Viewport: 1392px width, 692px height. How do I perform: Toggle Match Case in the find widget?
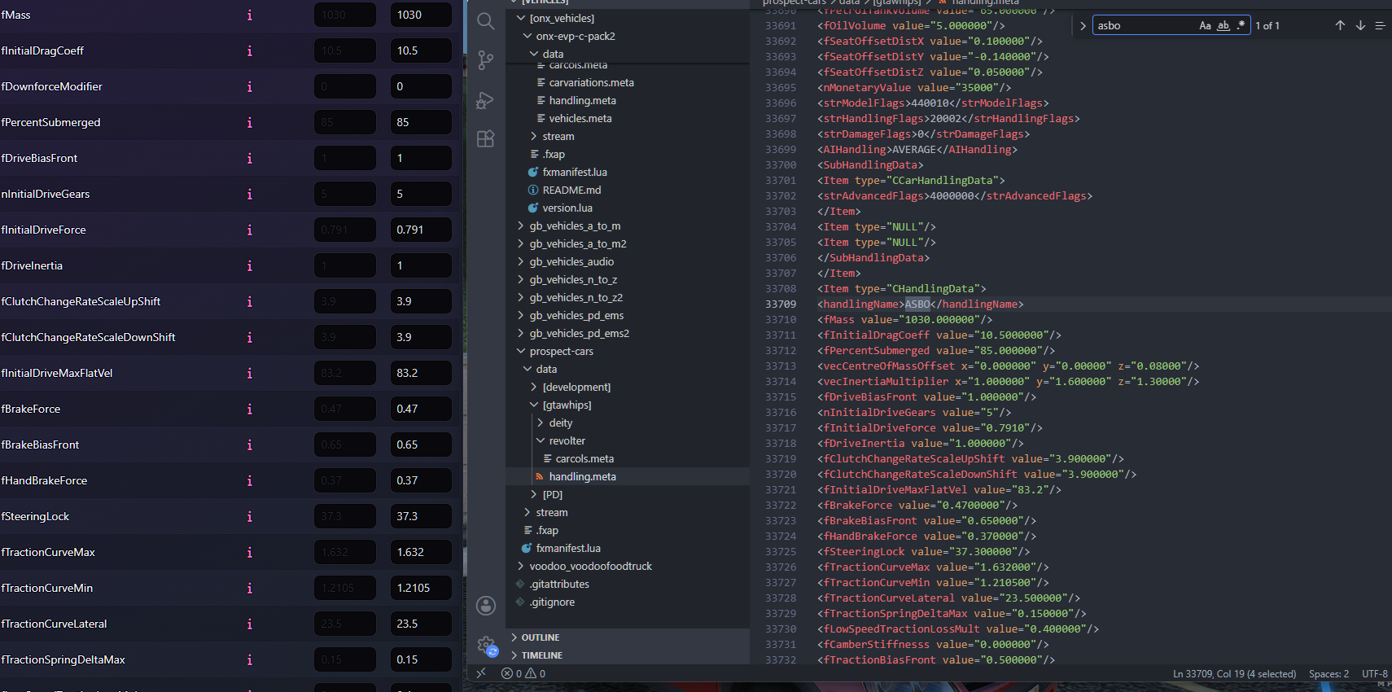[1205, 26]
